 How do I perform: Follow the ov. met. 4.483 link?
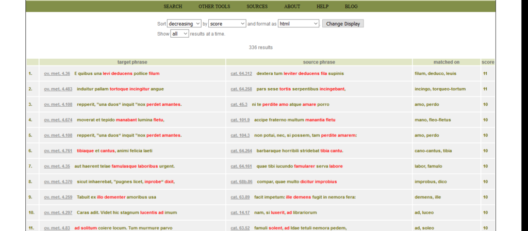(x=58, y=89)
